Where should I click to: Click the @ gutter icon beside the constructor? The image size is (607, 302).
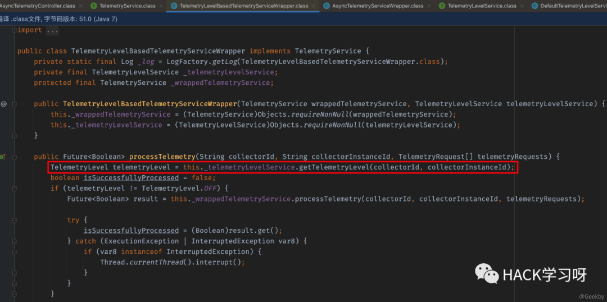[x=4, y=104]
